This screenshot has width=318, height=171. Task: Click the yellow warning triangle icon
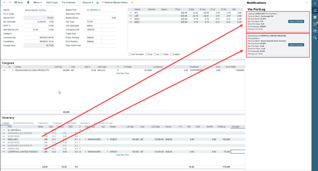132,2
